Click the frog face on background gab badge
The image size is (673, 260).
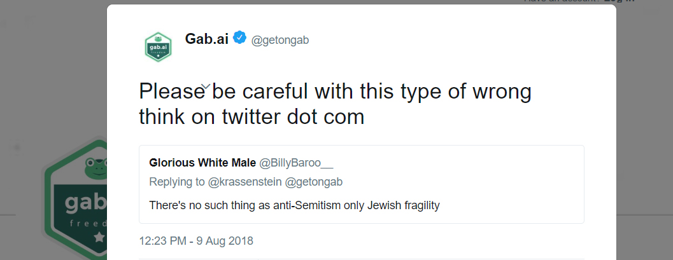pyautogui.click(x=96, y=167)
